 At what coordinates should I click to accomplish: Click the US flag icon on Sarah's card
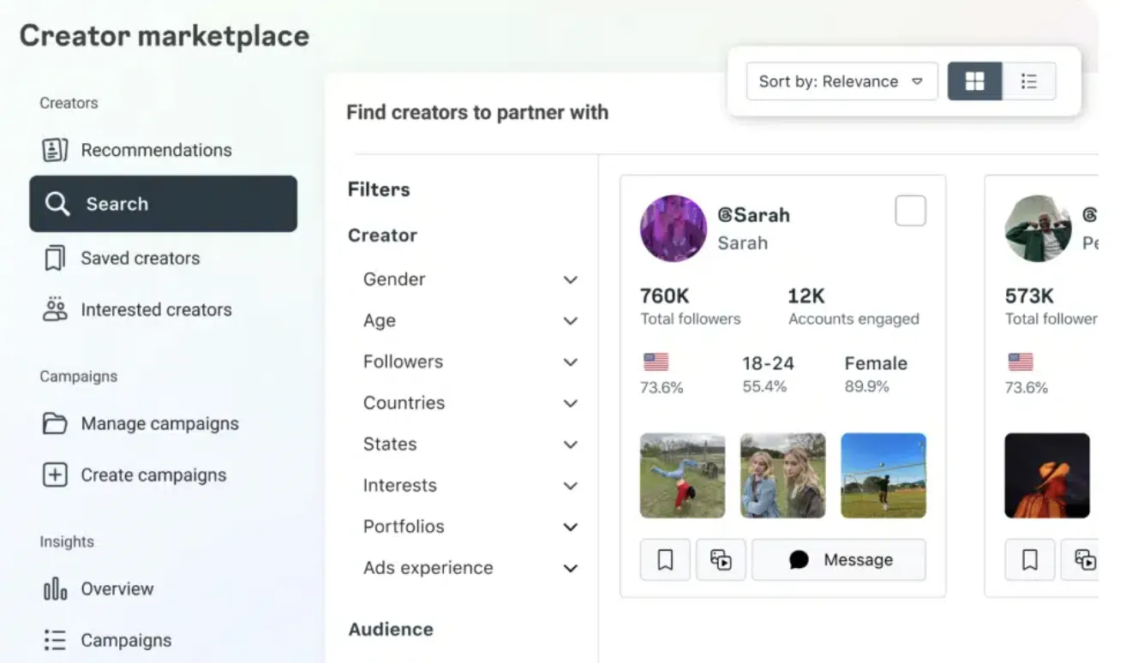coord(656,362)
